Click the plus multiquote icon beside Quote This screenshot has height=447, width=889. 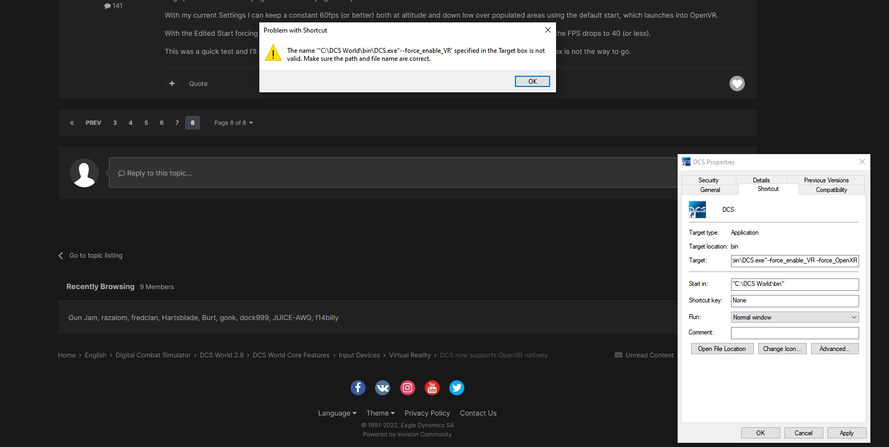coord(172,83)
